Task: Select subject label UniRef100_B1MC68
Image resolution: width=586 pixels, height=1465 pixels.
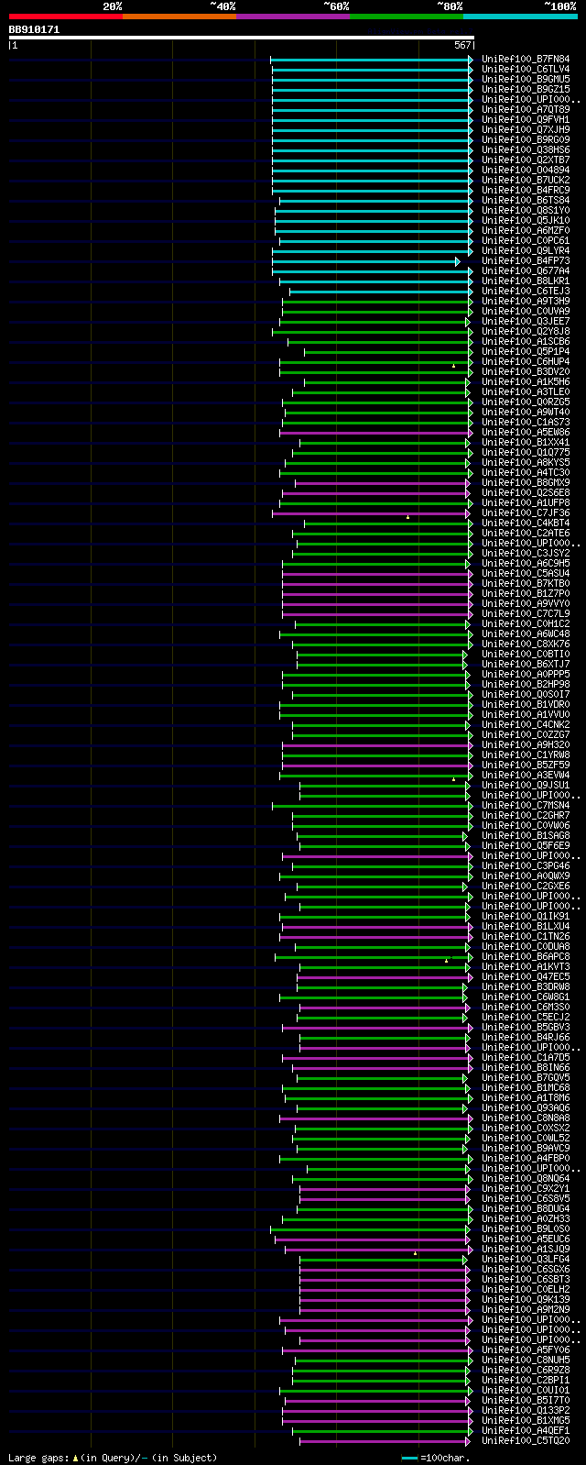Action: pyautogui.click(x=526, y=1087)
